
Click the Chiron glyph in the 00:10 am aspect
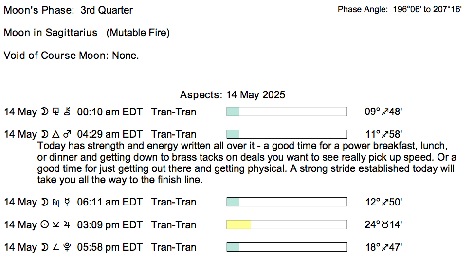tap(68, 112)
